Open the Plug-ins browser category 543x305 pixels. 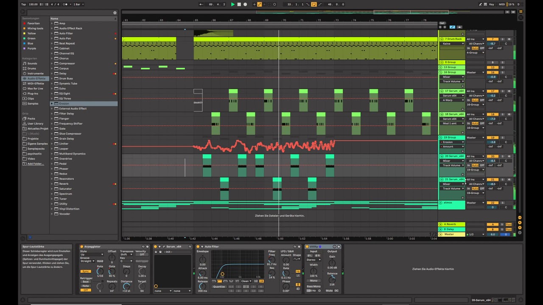33,94
